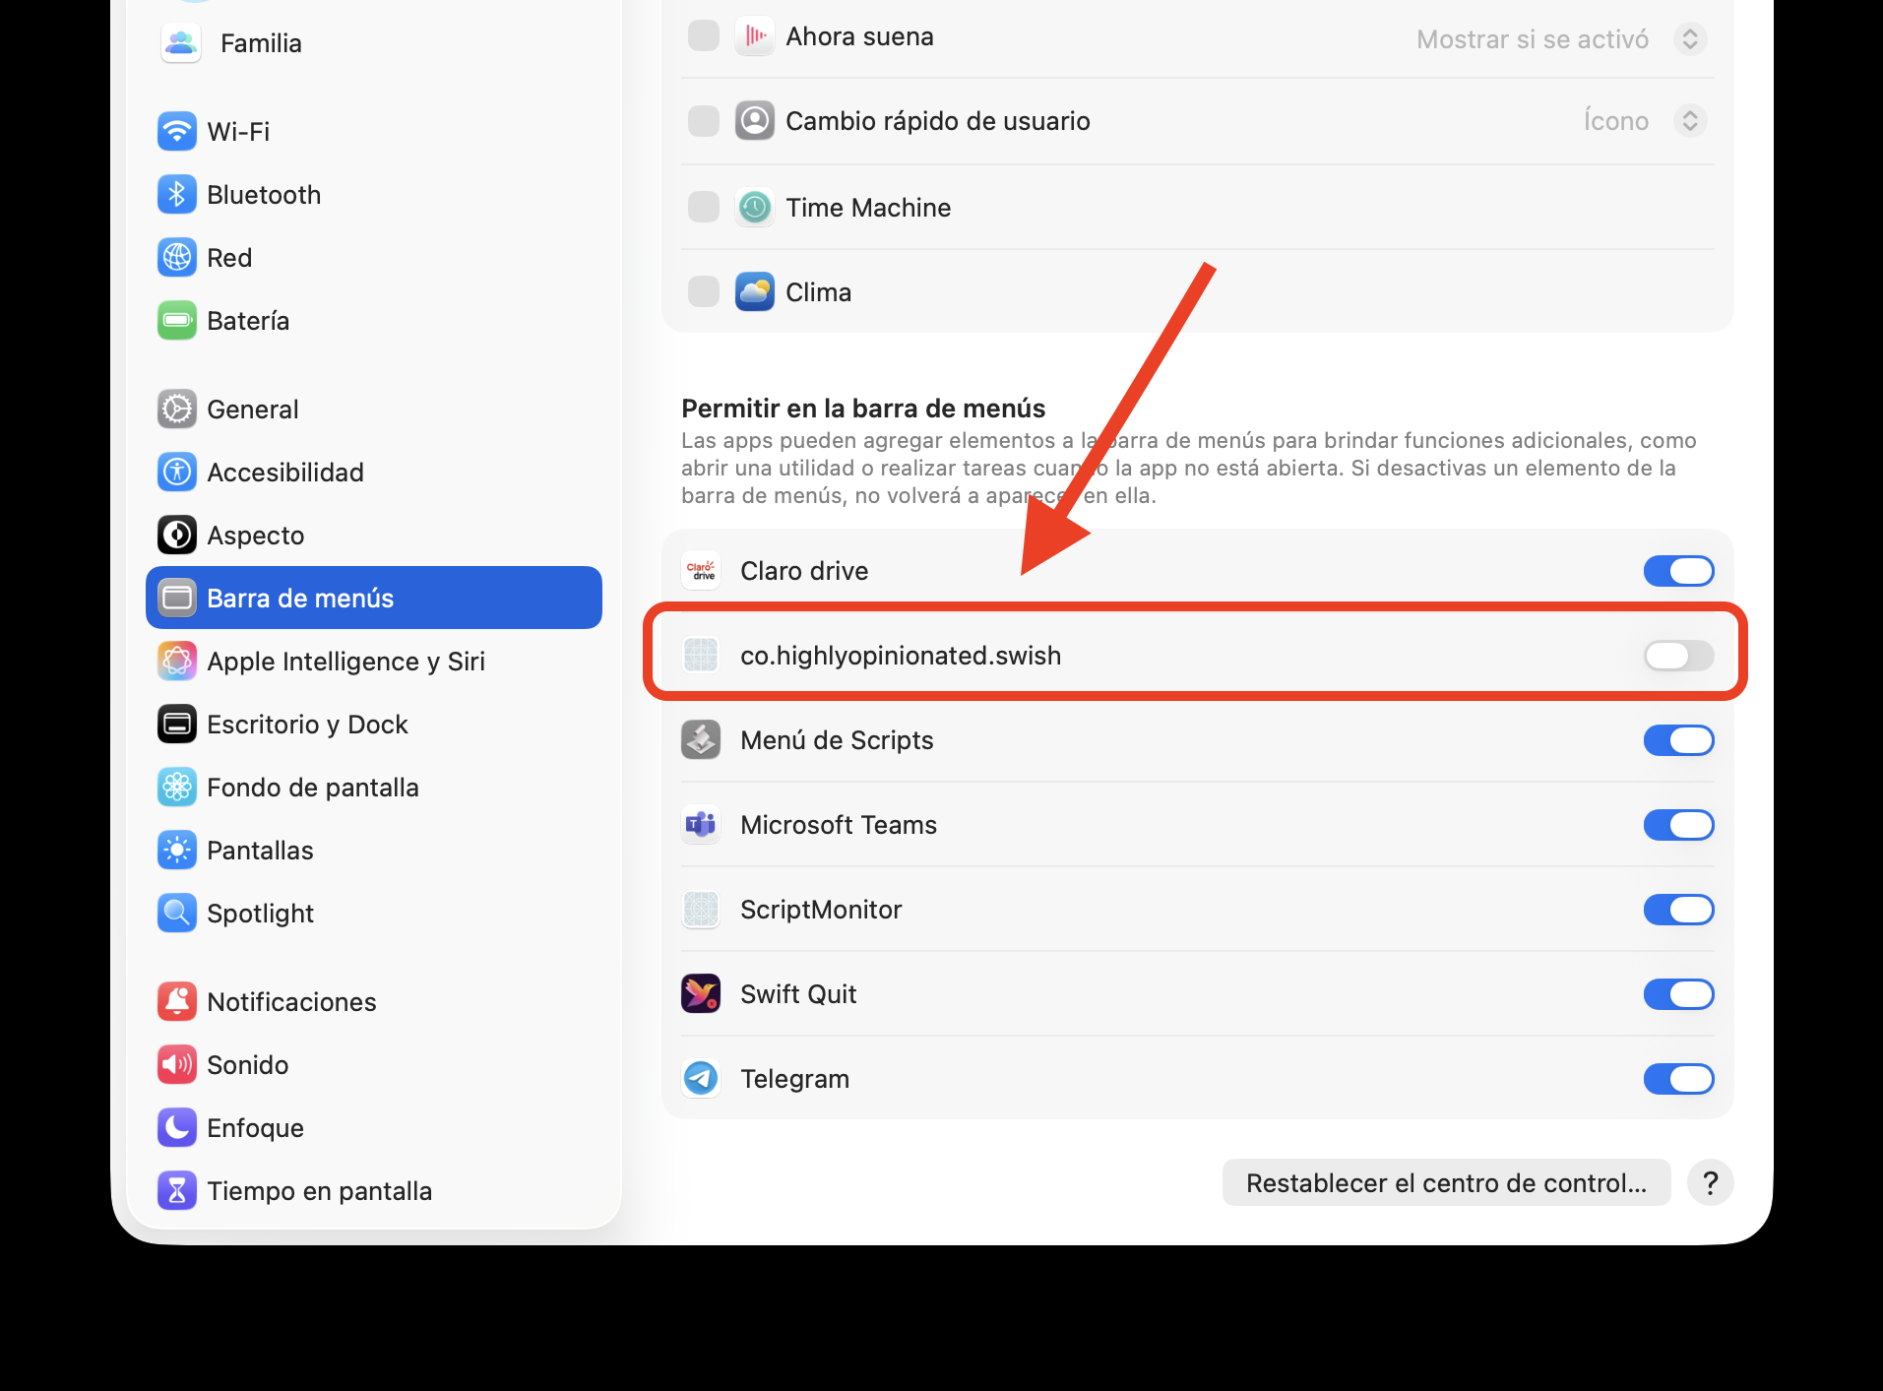1883x1391 pixels.
Task: Open the Accesibilidad icon
Action: tap(177, 473)
